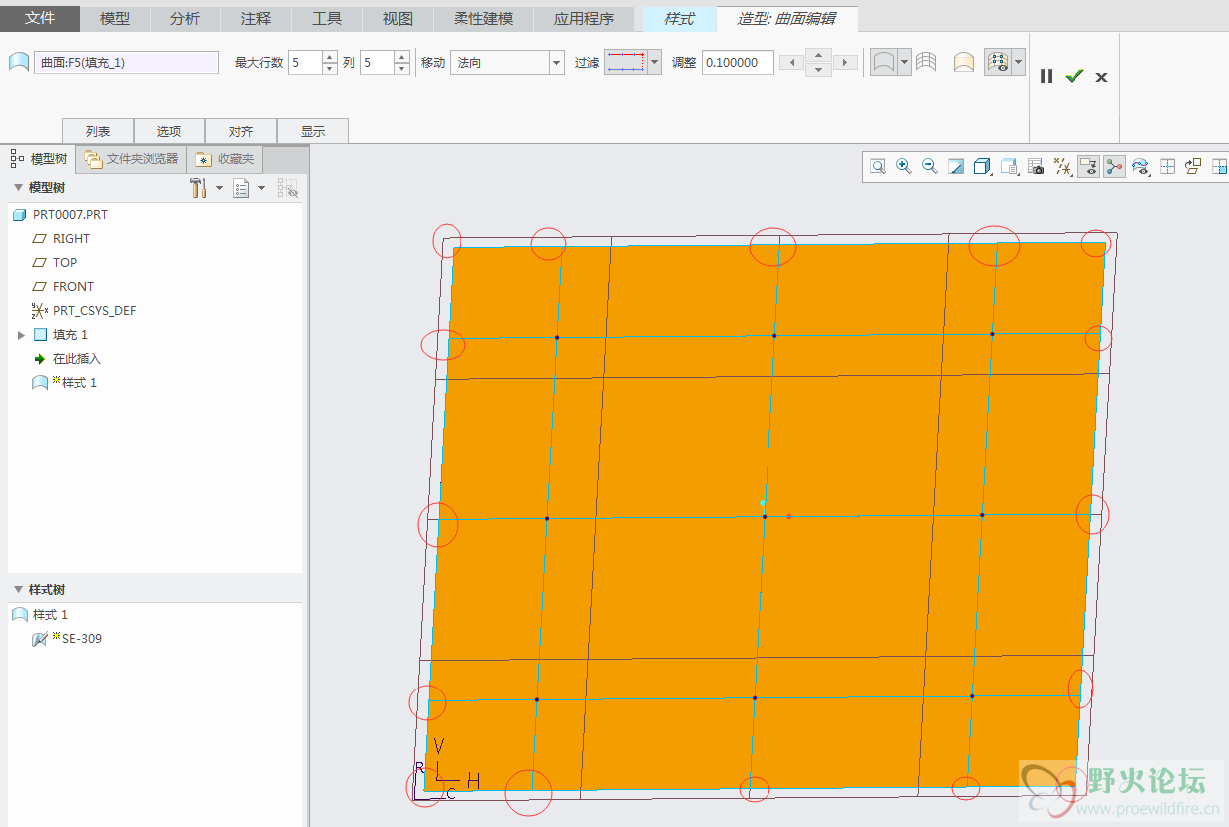
Task: Click the 最大行数 value field
Action: click(305, 62)
